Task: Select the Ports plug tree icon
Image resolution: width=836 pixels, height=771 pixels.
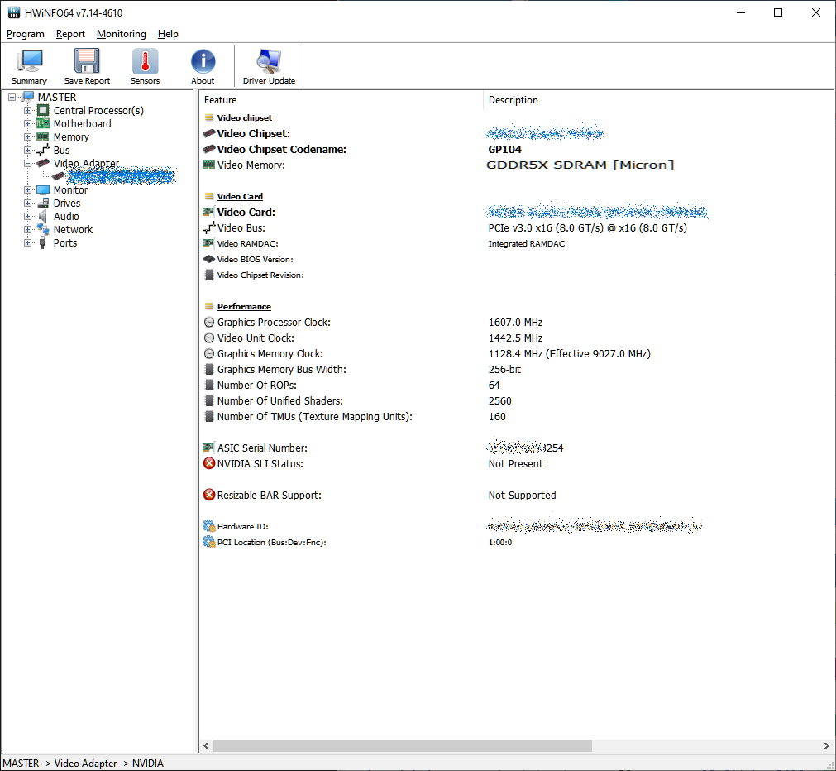Action: (x=43, y=242)
